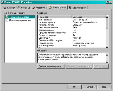The image size is (113, 91).
Task: Open Help from the bottom button
Action: coord(104,87)
